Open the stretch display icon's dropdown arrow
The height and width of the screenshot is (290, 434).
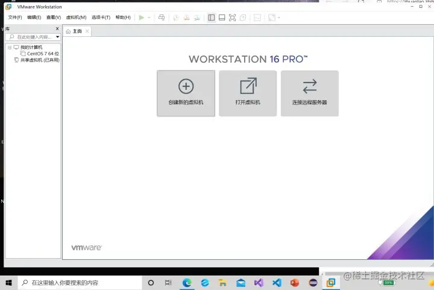tap(278, 17)
